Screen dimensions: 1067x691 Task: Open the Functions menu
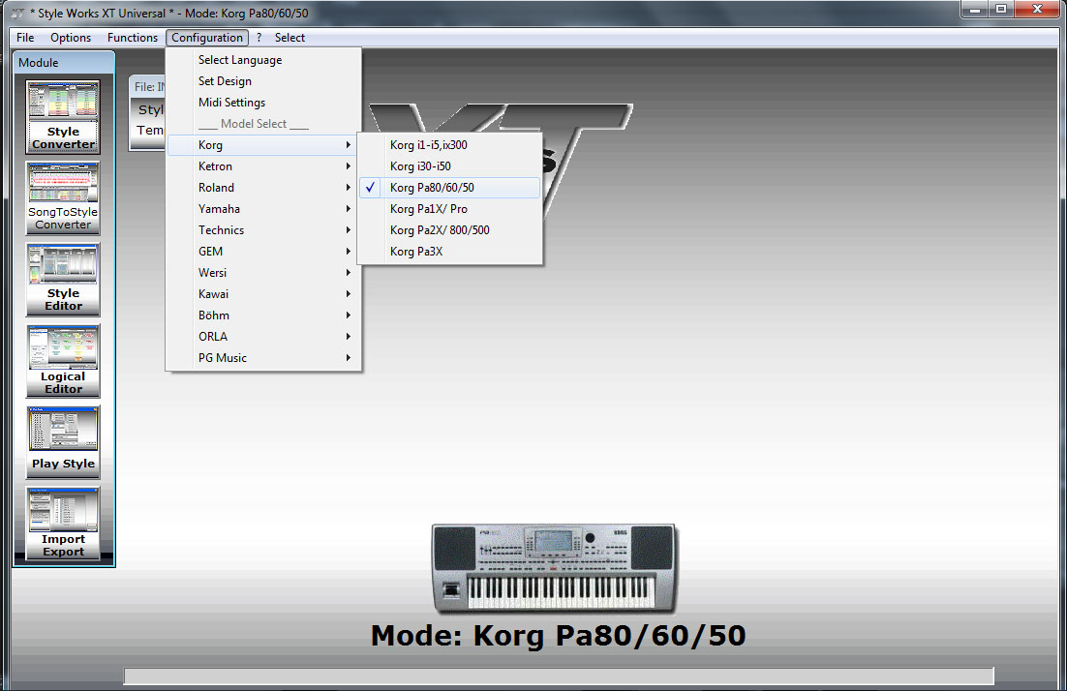coord(132,38)
